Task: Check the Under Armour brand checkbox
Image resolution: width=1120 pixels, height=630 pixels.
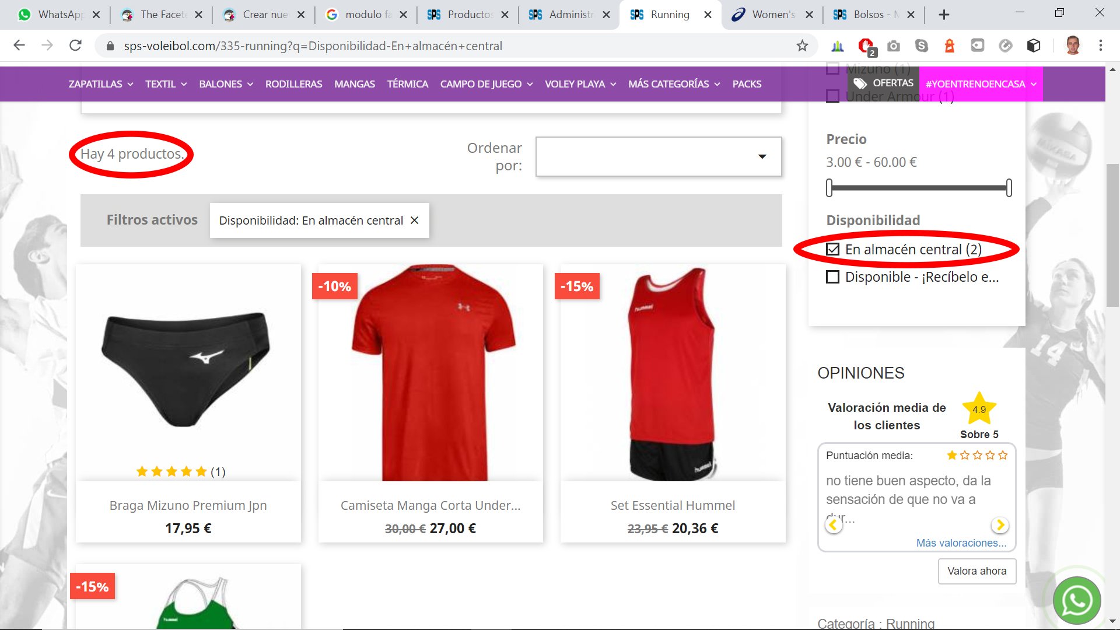Action: coord(833,97)
